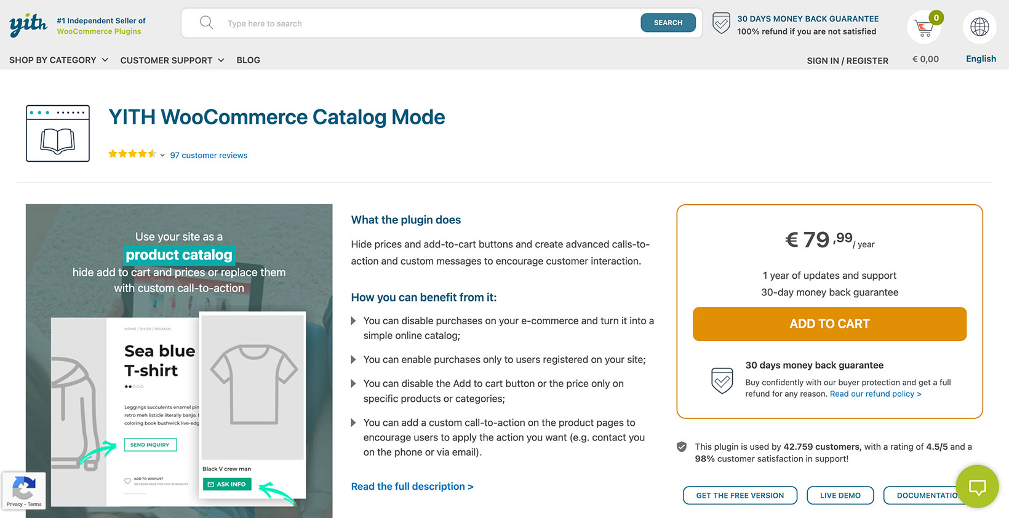Click the magnifying glass search icon
Image resolution: width=1009 pixels, height=518 pixels.
point(206,22)
